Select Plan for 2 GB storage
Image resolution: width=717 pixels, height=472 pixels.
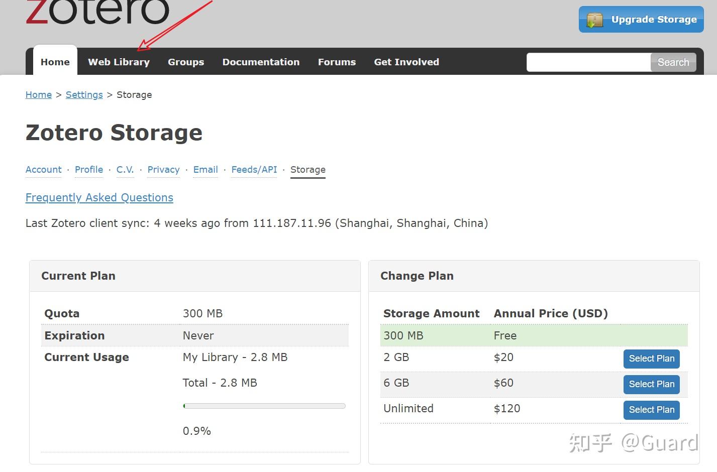[x=651, y=359]
